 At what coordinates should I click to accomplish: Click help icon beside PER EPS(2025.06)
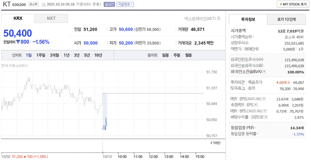tap(263, 99)
